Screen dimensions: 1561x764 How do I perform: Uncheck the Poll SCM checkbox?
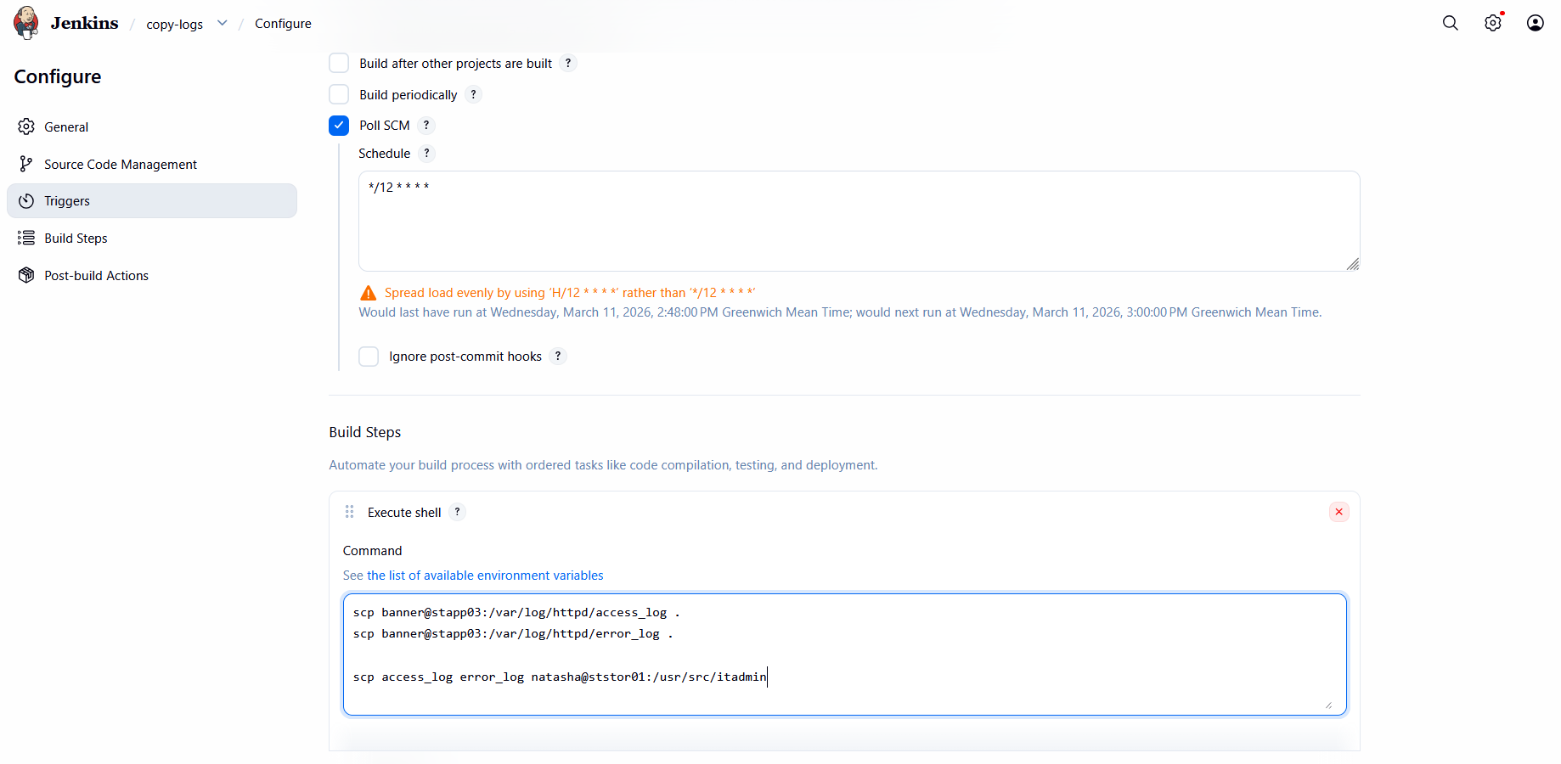click(339, 125)
